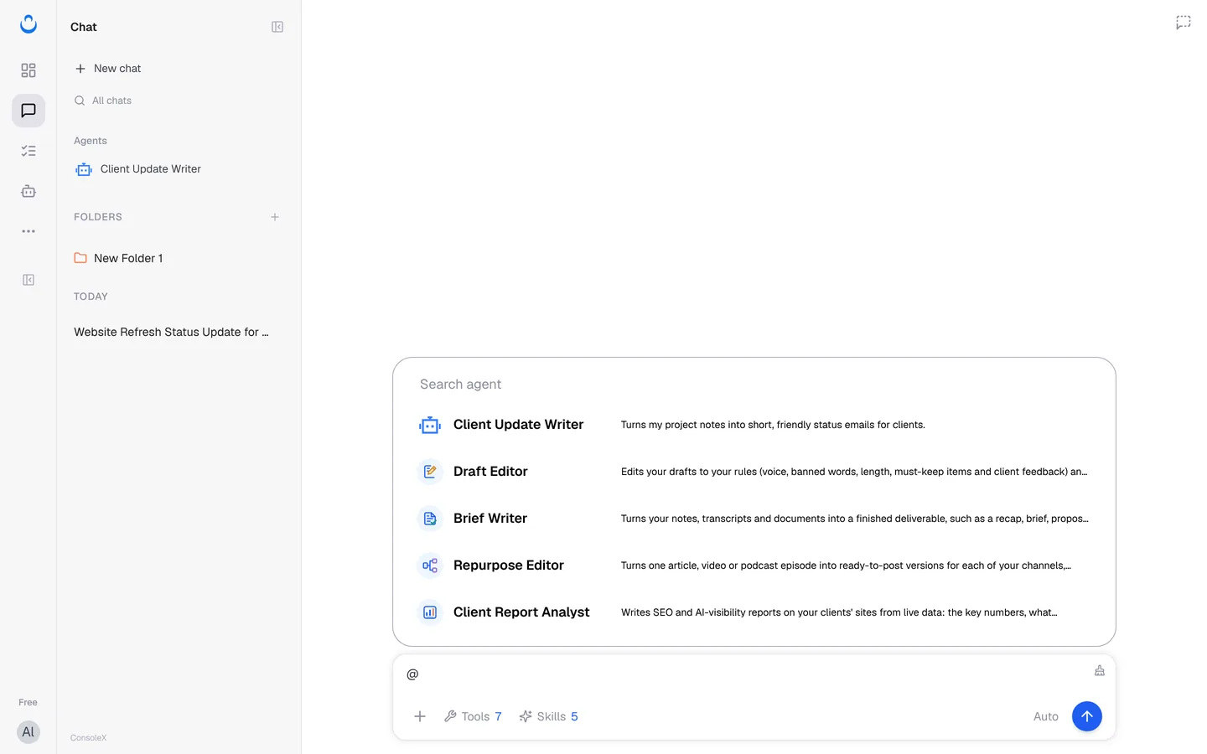Image resolution: width=1207 pixels, height=754 pixels.
Task: Collapse the Chat panel with the header toggle
Action: point(277,27)
